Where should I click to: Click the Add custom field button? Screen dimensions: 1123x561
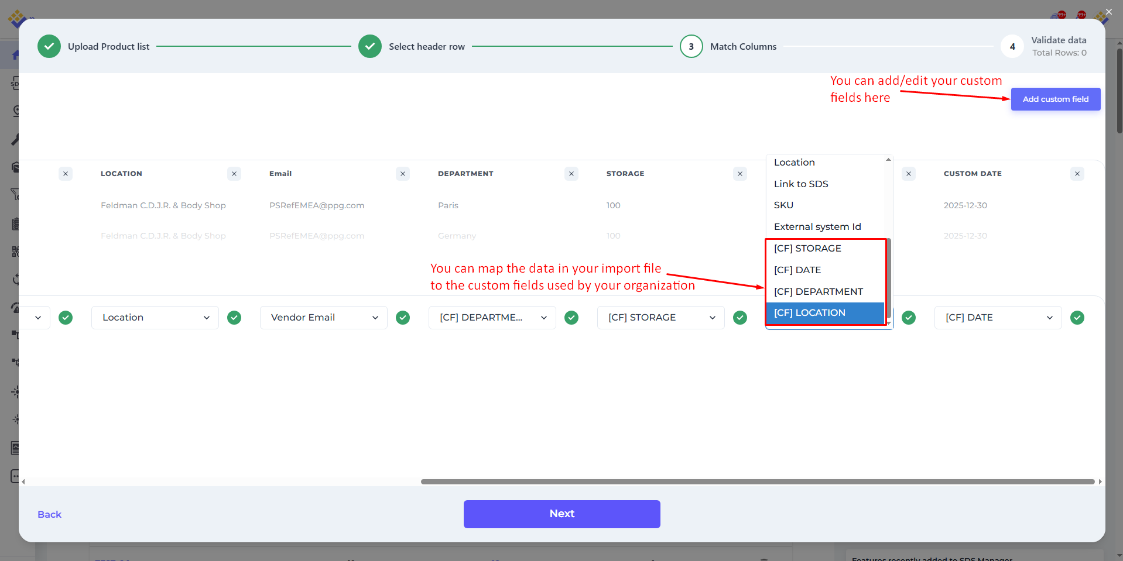[x=1056, y=99]
